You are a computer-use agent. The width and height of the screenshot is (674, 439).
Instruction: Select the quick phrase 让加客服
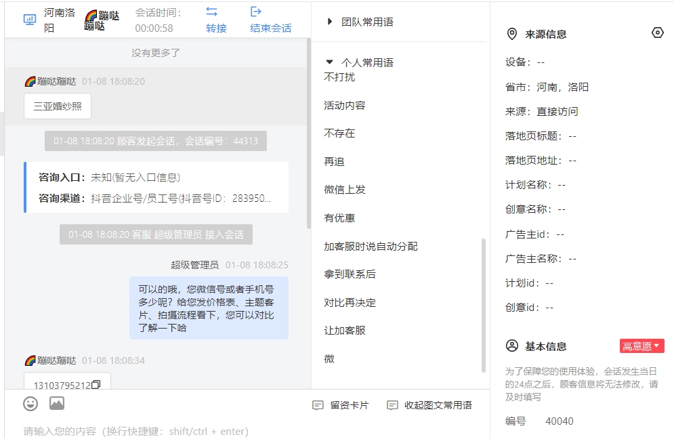345,331
